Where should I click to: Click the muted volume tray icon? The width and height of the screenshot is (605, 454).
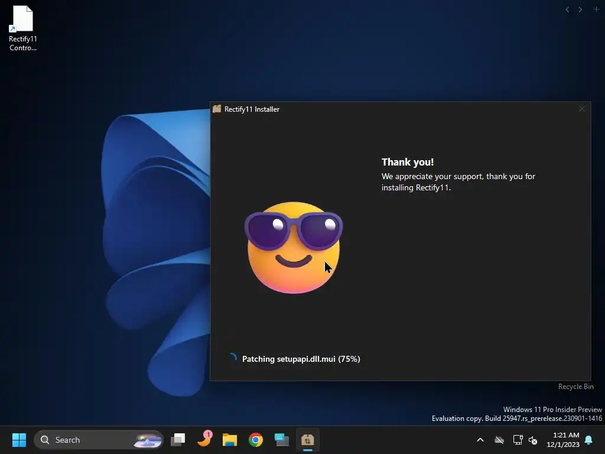pyautogui.click(x=533, y=440)
